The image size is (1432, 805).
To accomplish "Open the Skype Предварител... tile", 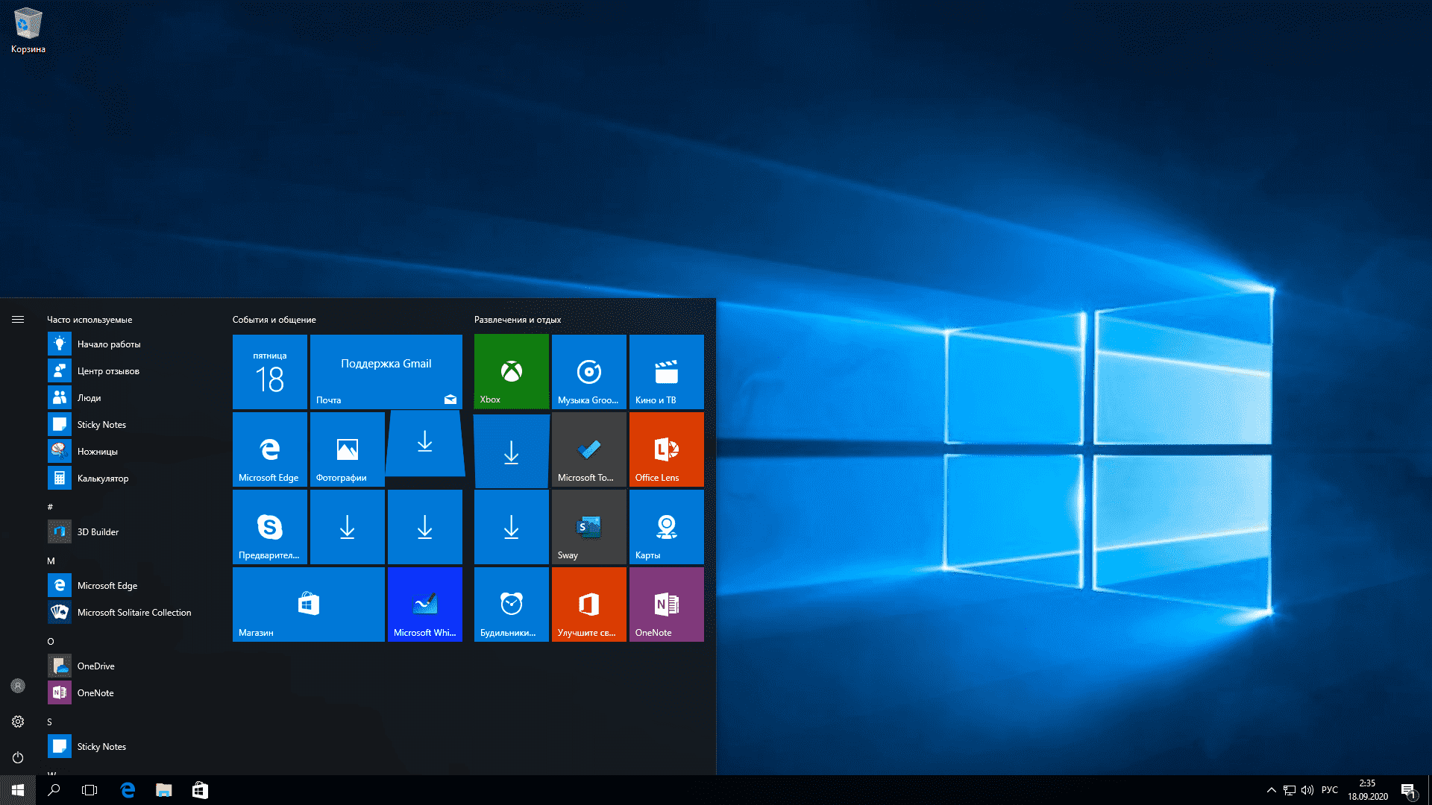I will click(270, 527).
